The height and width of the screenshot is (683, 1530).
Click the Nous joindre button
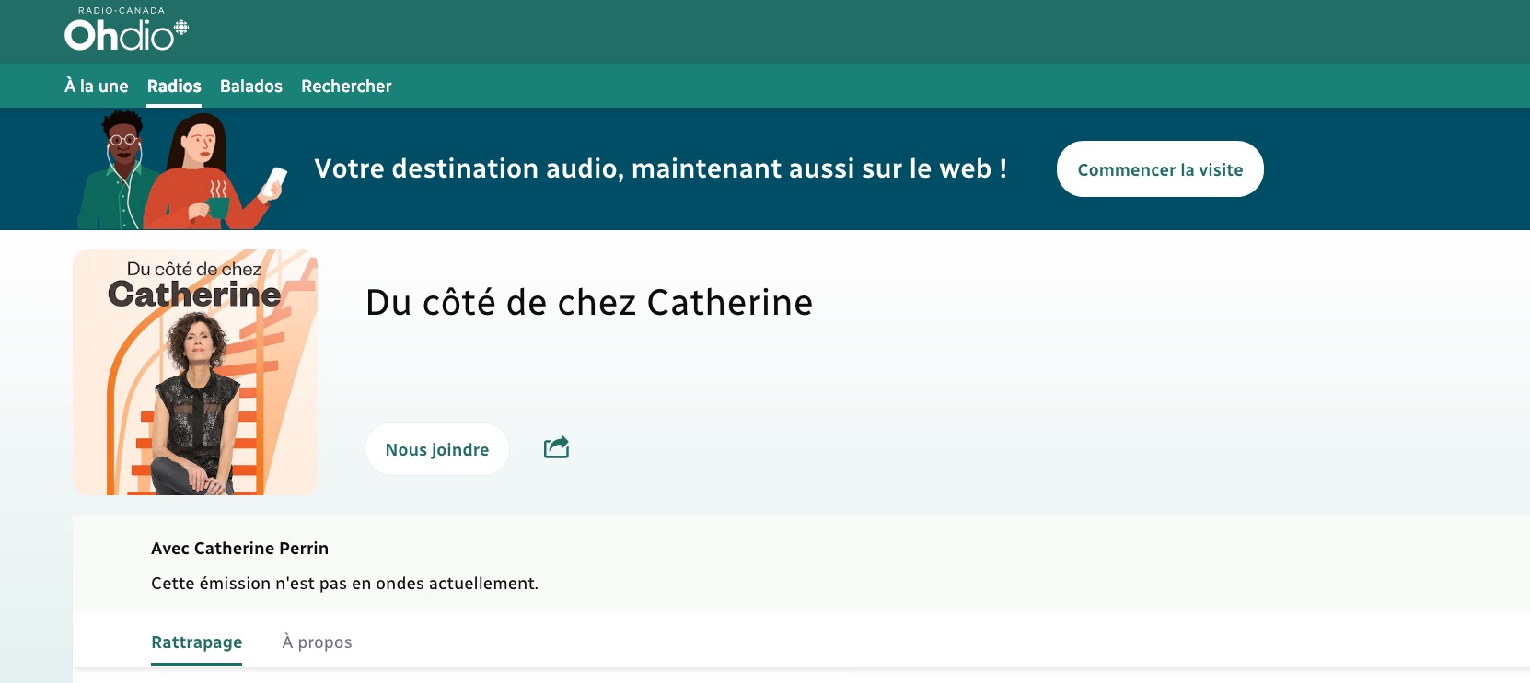(437, 449)
